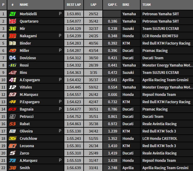Click the GAP F. column header
The height and width of the screenshot is (171, 193).
[112, 5]
